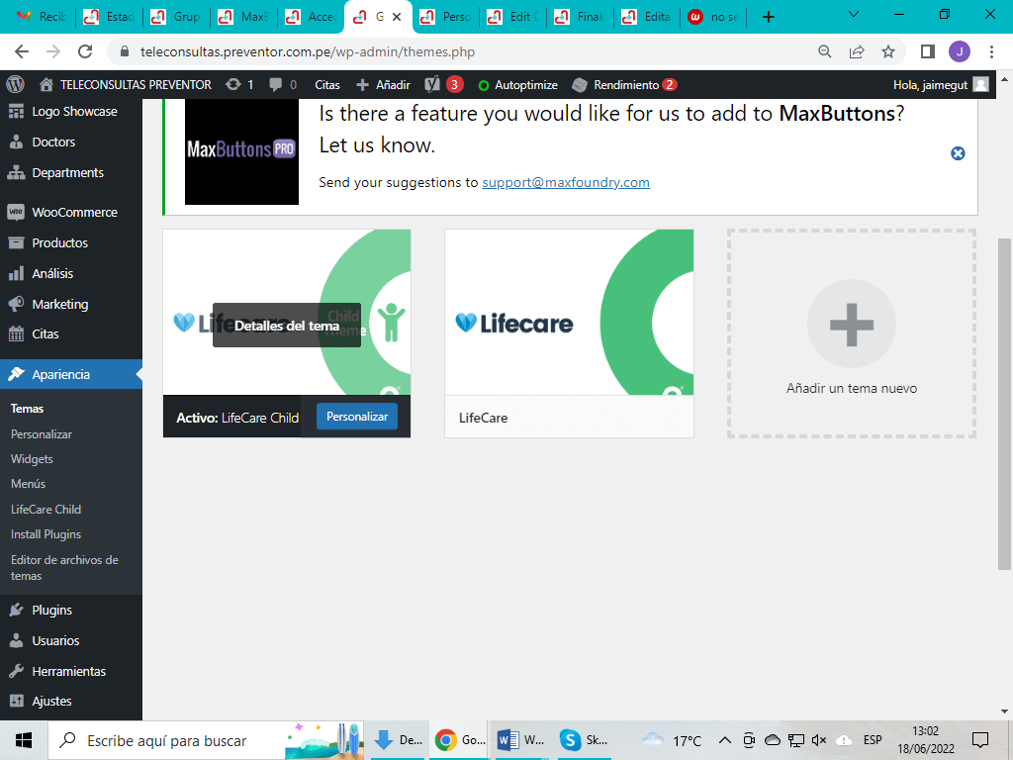Switch to the Perso browser tab
Screen dimensions: 1013x760
447,17
